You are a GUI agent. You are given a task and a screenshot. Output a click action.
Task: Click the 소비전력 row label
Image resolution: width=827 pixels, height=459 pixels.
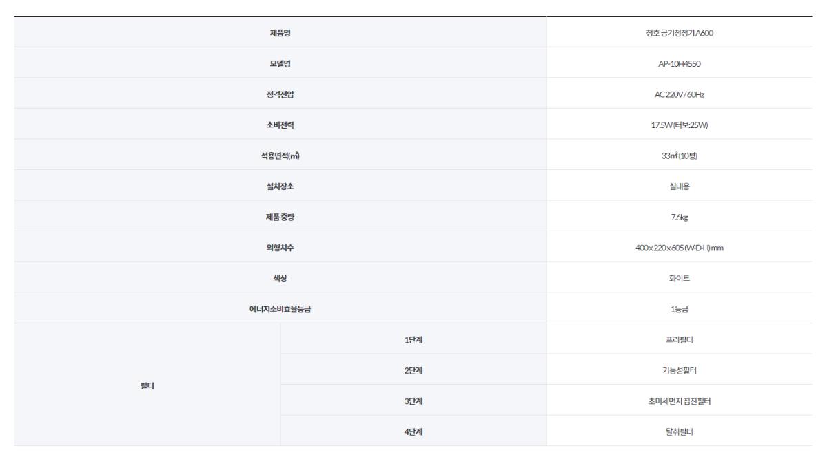(x=280, y=125)
